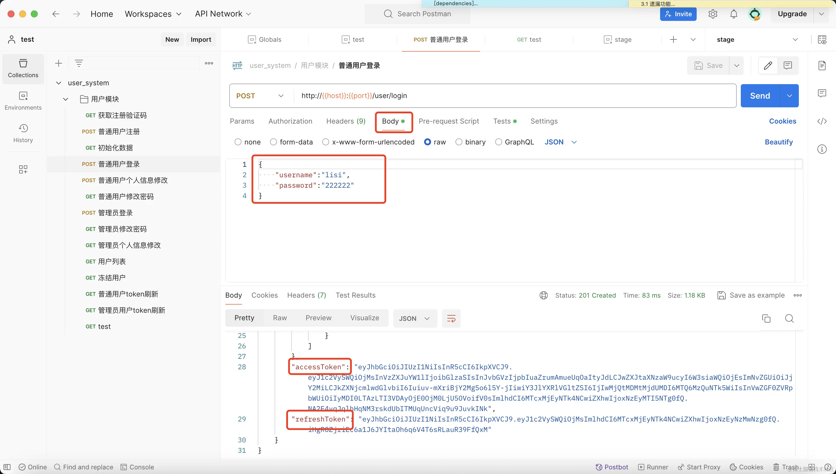
Task: Open the response Test Results tab
Action: [x=355, y=295]
